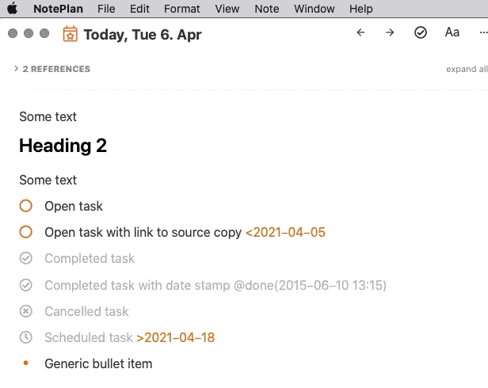Close the window with the first traffic light button

coord(13,33)
